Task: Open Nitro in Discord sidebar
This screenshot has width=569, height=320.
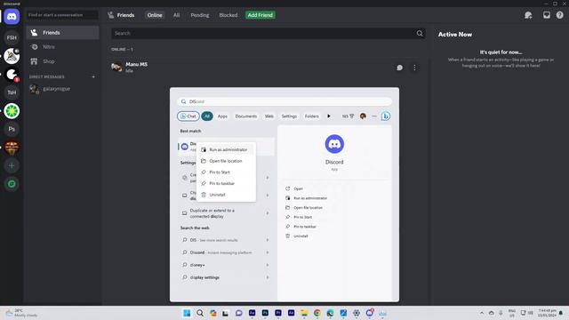Action: click(62, 47)
